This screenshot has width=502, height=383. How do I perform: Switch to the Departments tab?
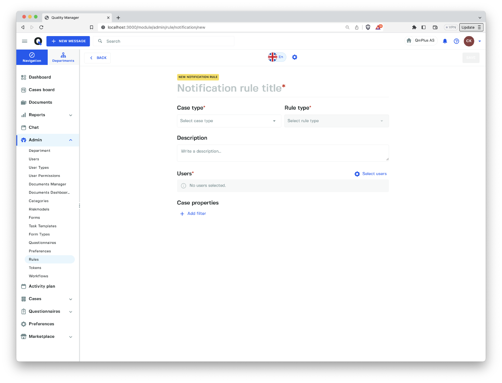click(x=63, y=57)
